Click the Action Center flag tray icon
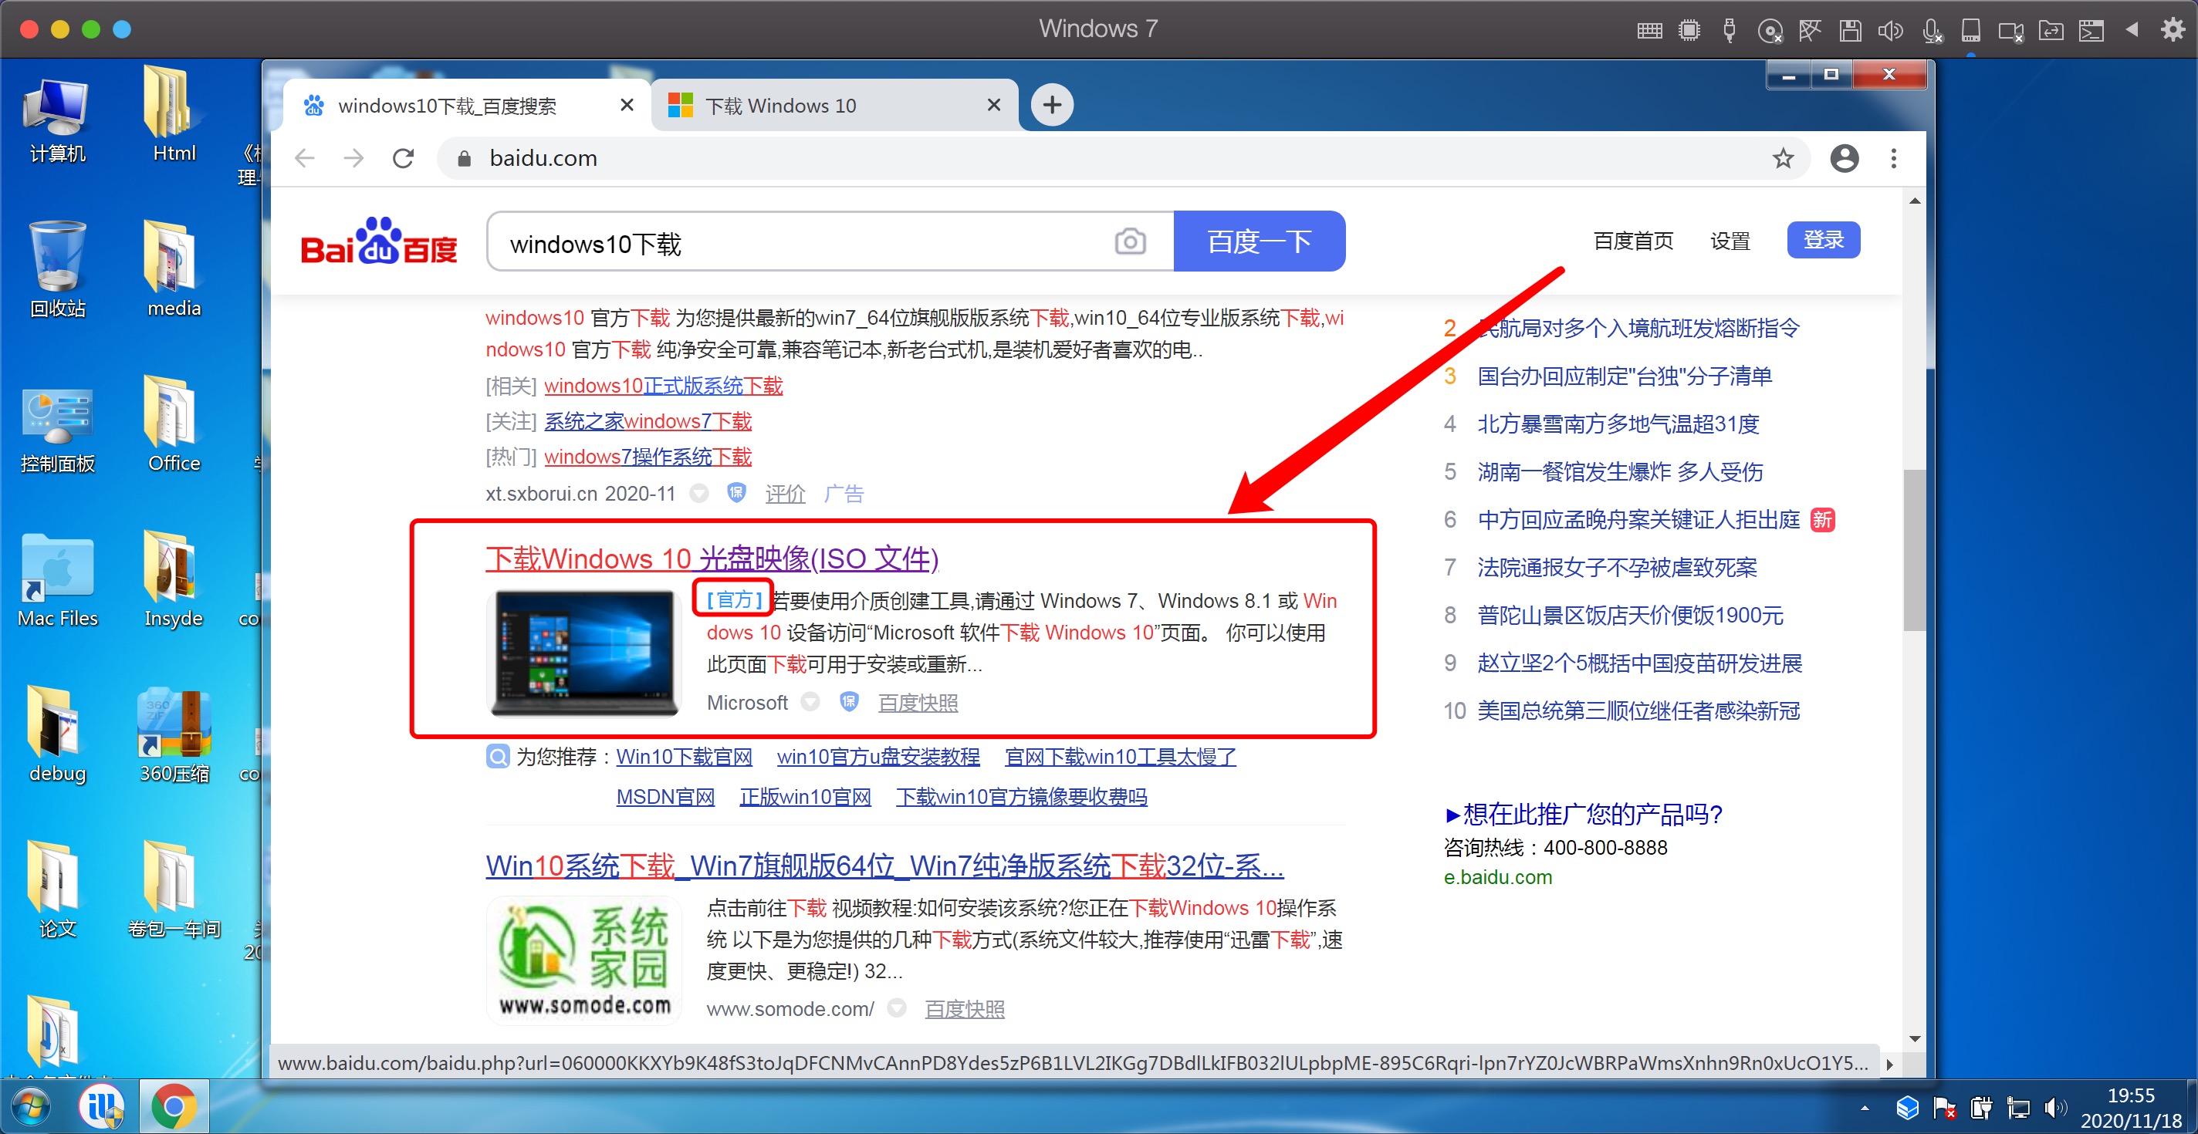 click(x=1945, y=1108)
